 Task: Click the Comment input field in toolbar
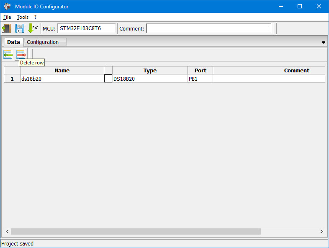point(209,28)
